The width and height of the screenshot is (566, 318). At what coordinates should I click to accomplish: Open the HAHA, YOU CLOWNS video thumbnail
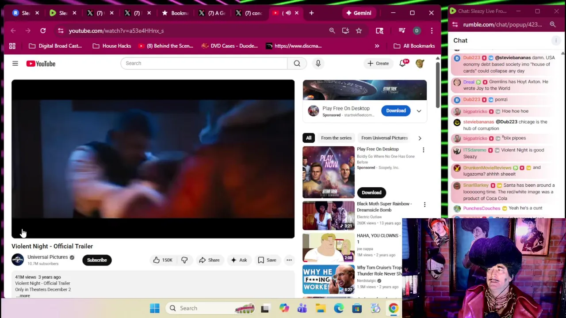pyautogui.click(x=328, y=248)
